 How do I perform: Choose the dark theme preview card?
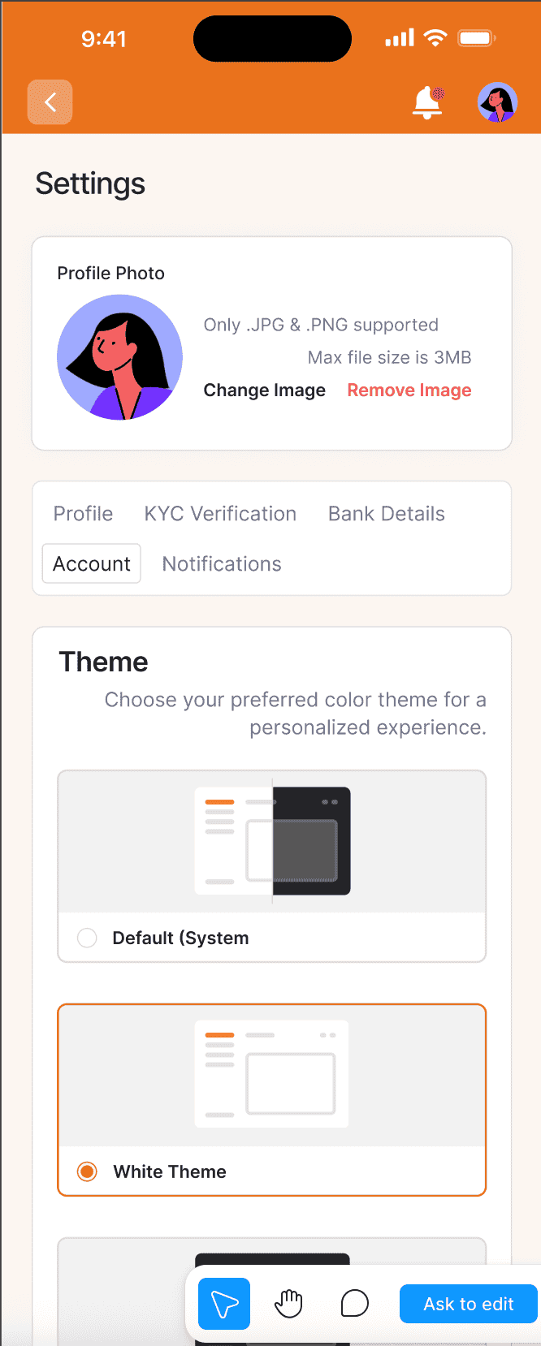272,1291
